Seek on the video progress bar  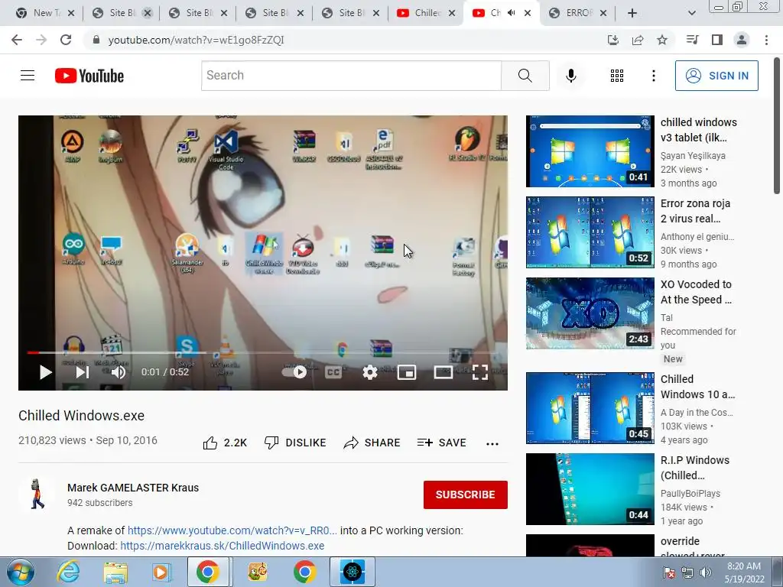click(x=263, y=352)
